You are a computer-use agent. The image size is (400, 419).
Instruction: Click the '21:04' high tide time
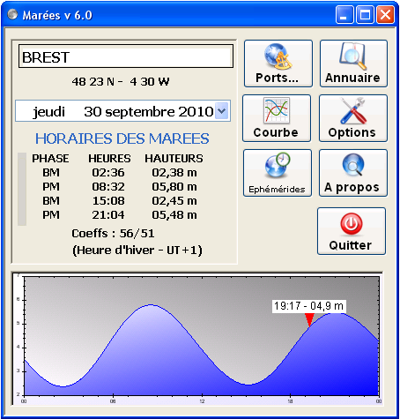coord(108,215)
